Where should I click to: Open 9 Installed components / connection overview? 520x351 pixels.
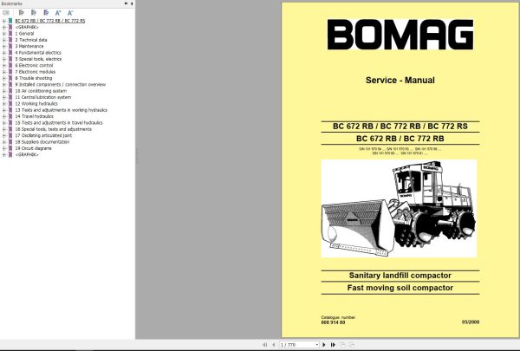pyautogui.click(x=61, y=85)
